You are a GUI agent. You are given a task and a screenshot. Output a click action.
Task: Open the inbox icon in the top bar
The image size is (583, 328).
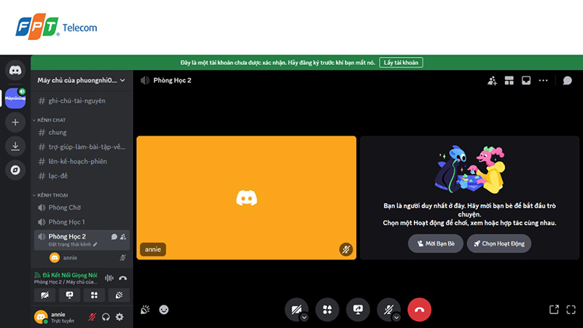525,80
